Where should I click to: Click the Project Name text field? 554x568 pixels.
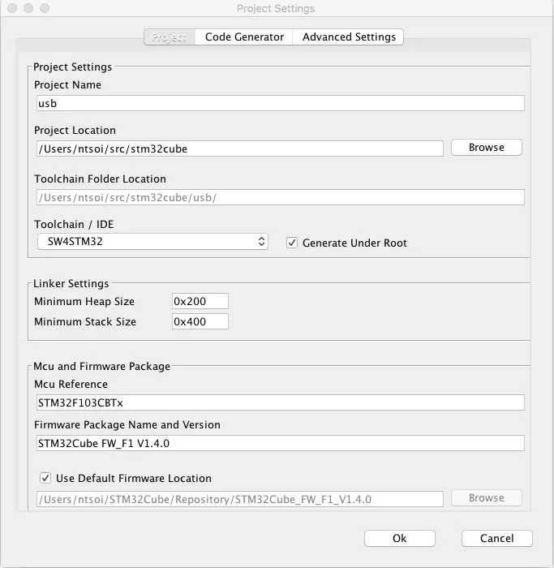click(280, 104)
